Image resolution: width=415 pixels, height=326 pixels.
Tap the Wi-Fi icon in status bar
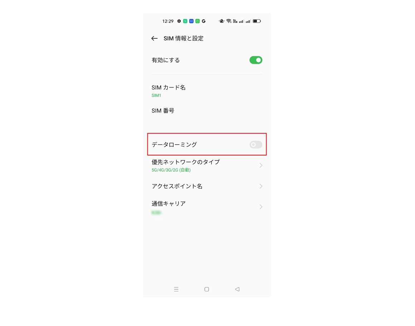click(x=229, y=21)
